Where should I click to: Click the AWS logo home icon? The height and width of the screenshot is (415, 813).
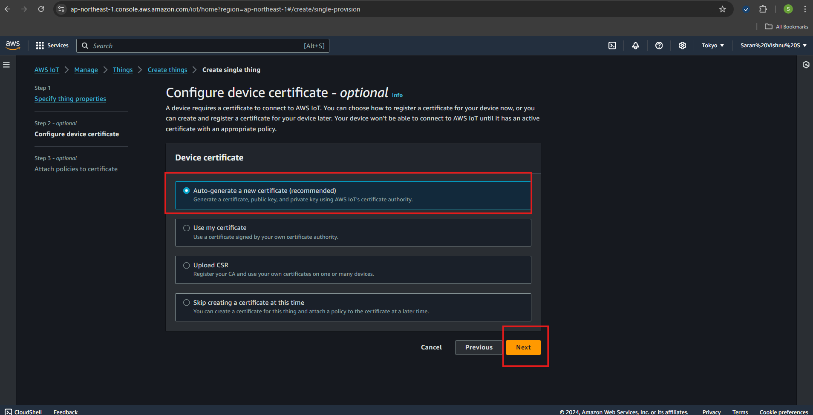[x=13, y=45]
